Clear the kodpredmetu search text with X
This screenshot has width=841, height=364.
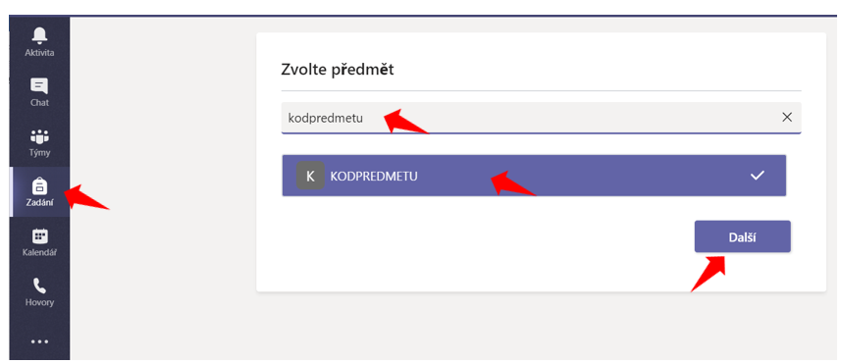(x=787, y=118)
